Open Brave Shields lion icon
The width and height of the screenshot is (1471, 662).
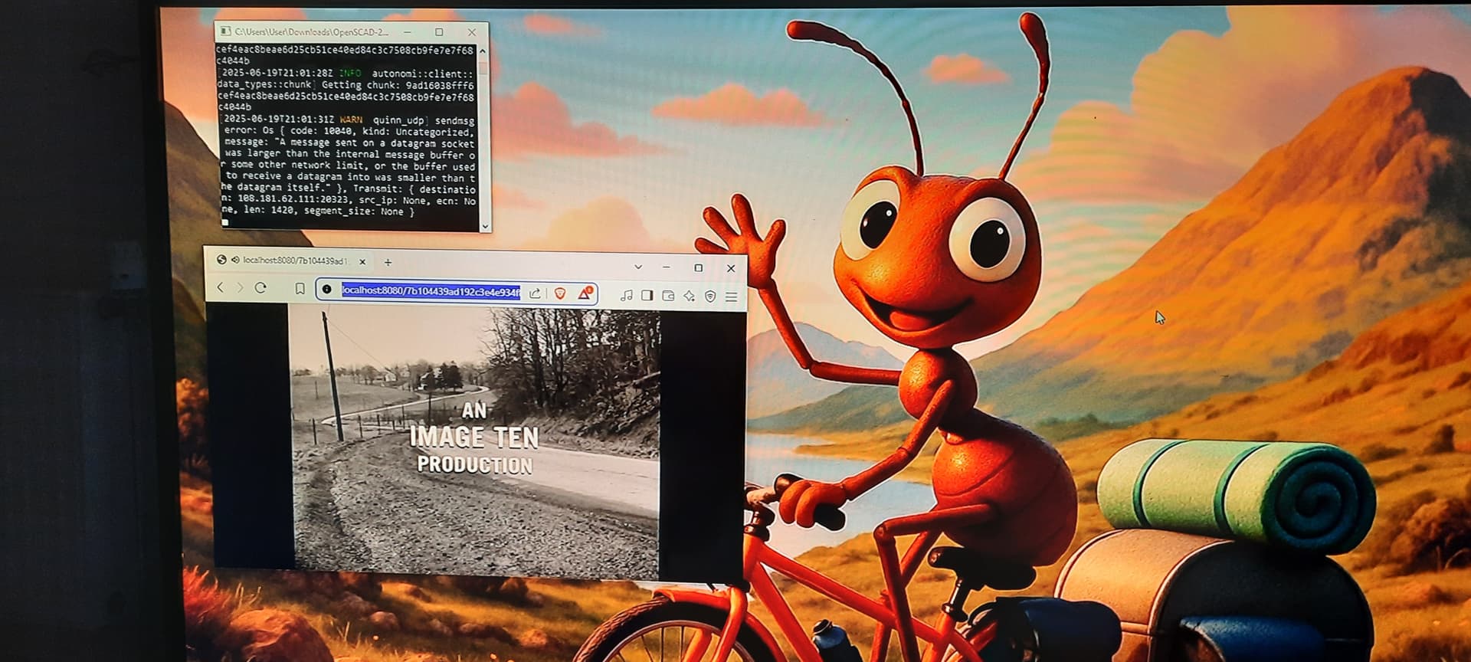(x=560, y=293)
